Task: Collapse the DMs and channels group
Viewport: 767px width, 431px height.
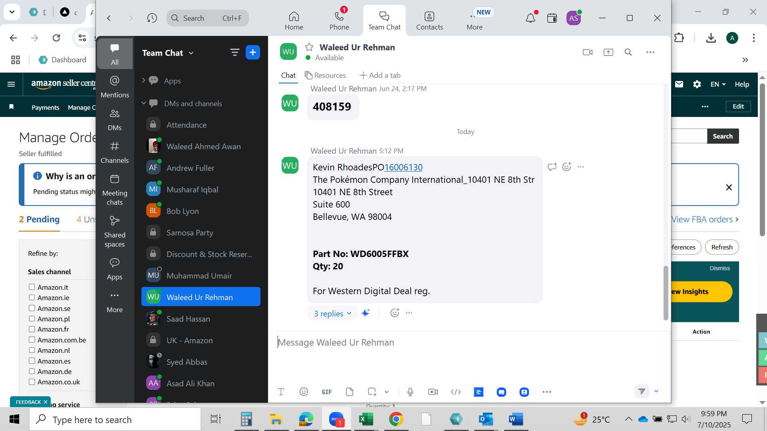Action: click(x=144, y=103)
